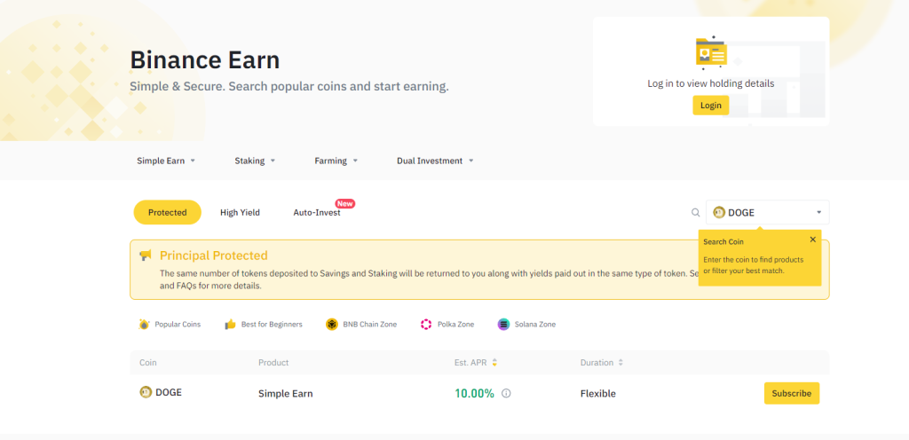Open the Auto-Invest tab
This screenshot has height=440, width=909.
317,213
